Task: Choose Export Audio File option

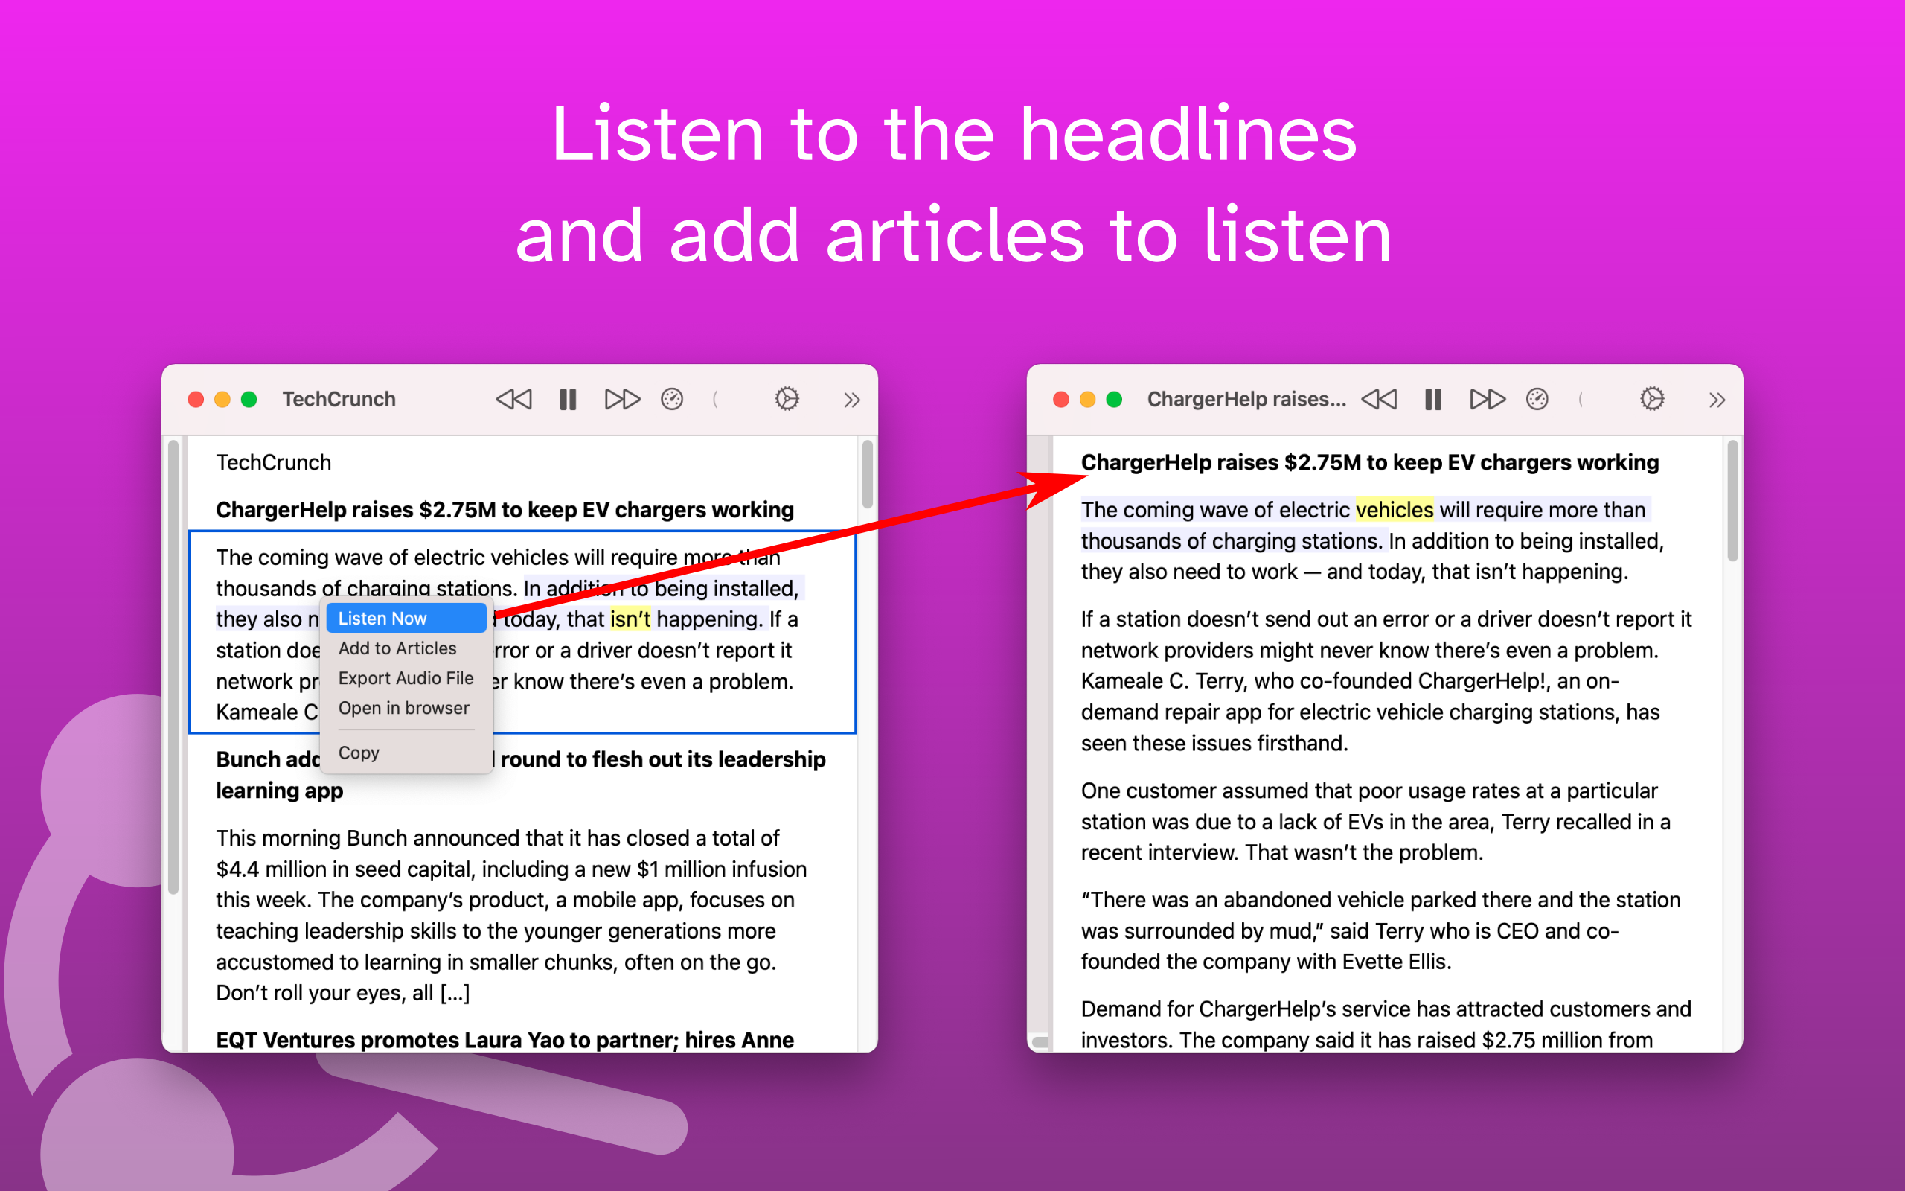Action: click(406, 678)
